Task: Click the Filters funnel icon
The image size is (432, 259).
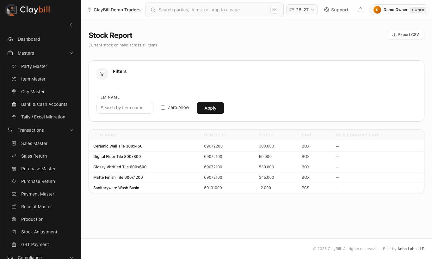Action: click(102, 74)
